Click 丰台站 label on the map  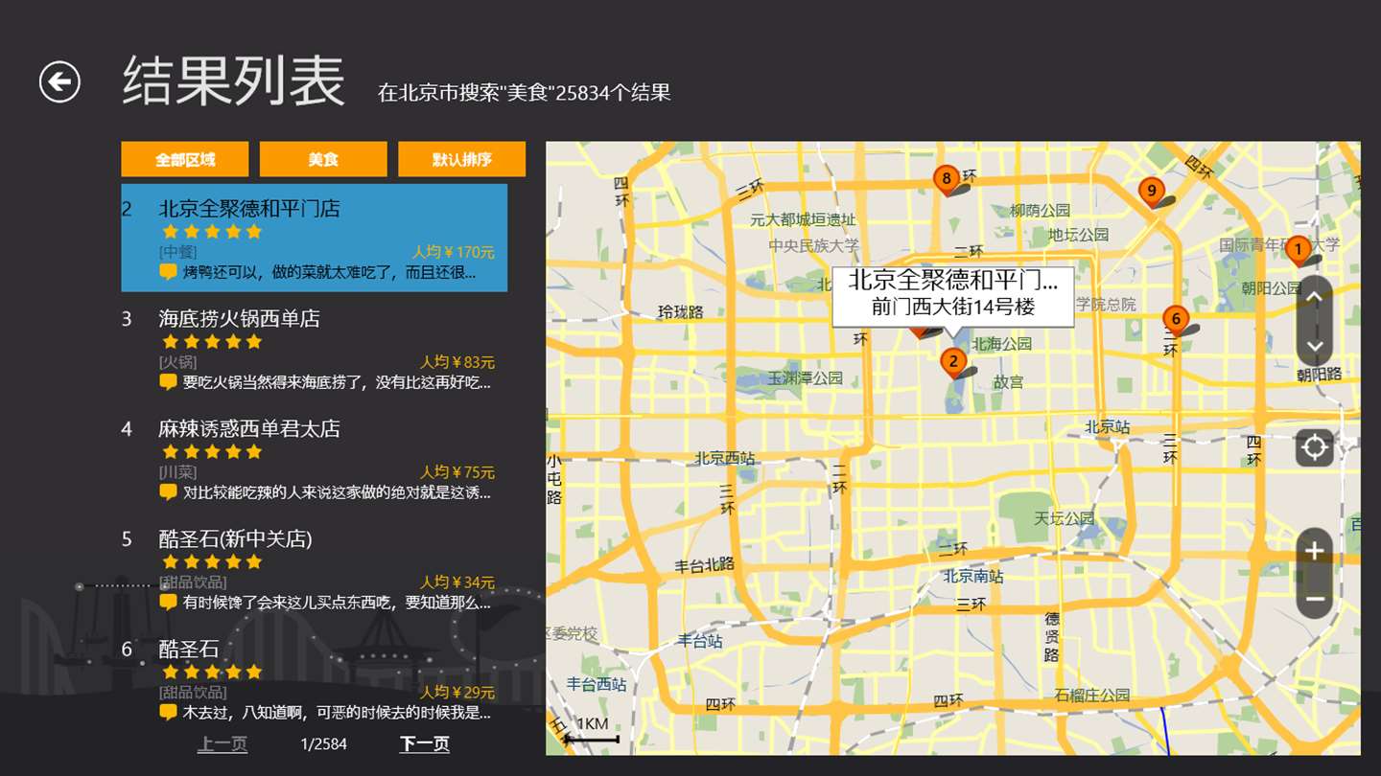click(x=700, y=640)
